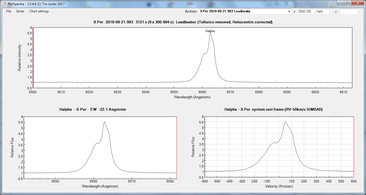Focus the empty y value field
The height and width of the screenshot is (195, 366).
click(x=349, y=12)
